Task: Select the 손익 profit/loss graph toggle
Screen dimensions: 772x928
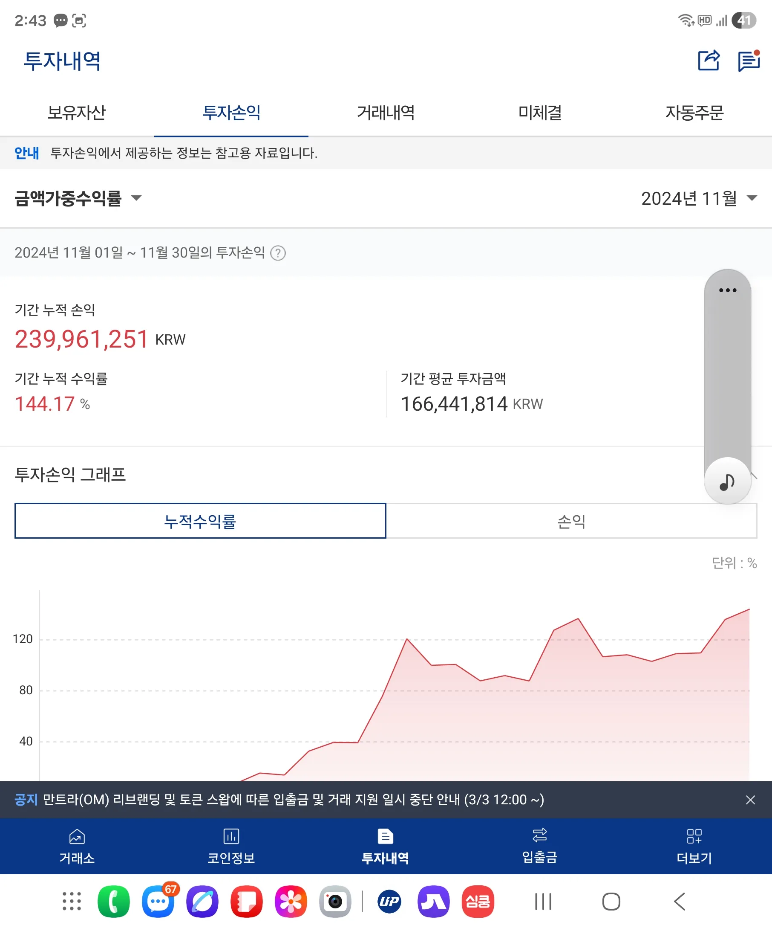Action: click(573, 522)
